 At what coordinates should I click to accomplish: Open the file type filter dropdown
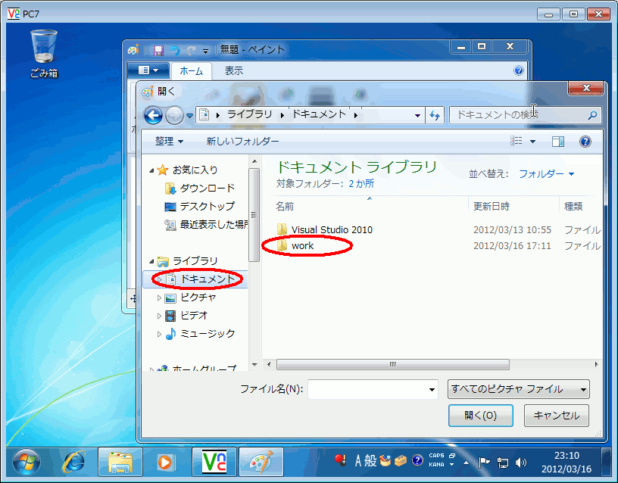519,389
